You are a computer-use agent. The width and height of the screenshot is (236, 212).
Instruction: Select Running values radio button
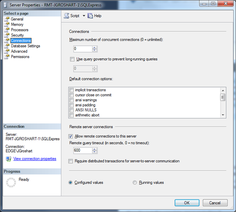[x=135, y=182]
